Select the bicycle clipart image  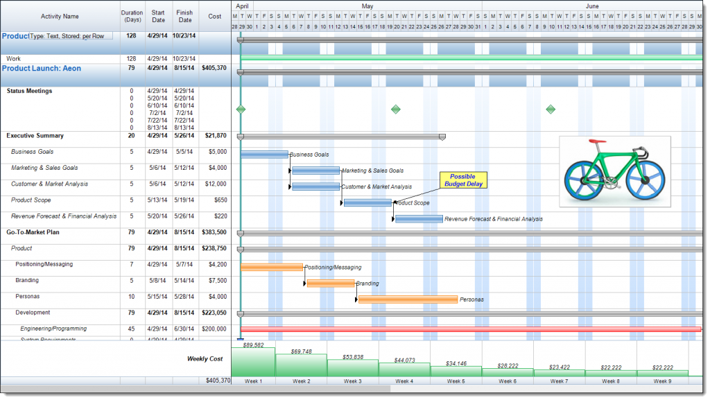pyautogui.click(x=614, y=171)
